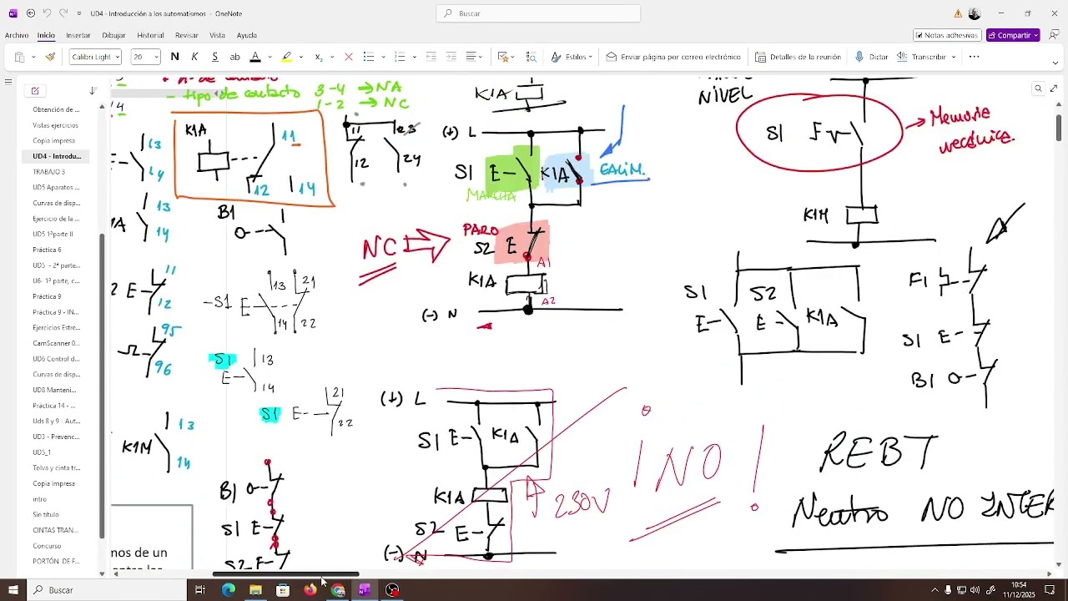Click the undo arrow in title bar

pos(48,13)
